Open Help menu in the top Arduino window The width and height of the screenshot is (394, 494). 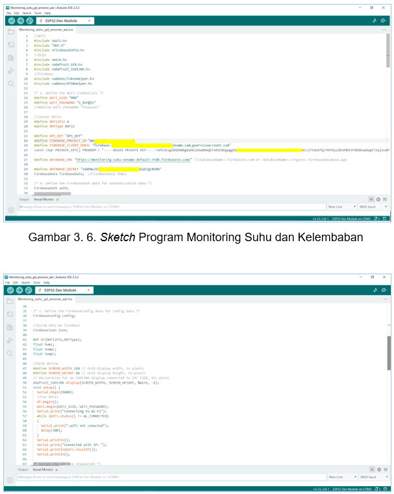47,13
